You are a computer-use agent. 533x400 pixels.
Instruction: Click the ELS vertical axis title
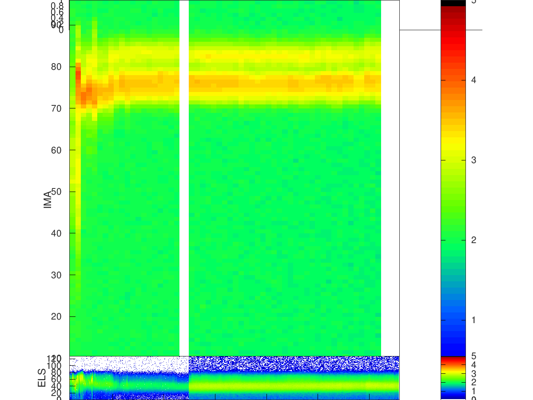click(x=42, y=377)
